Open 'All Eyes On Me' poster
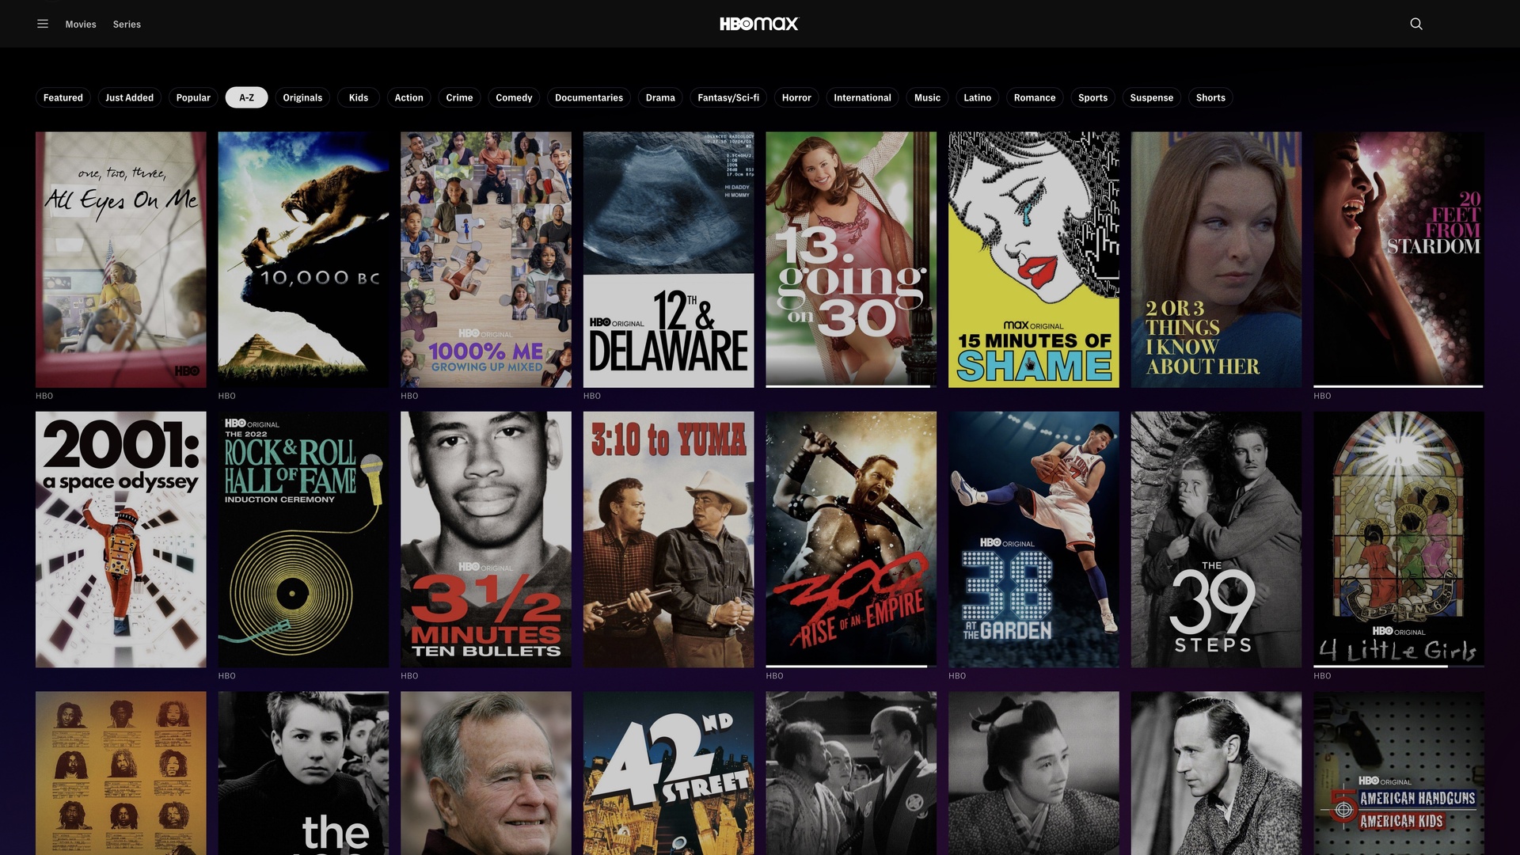The width and height of the screenshot is (1520, 855). click(x=121, y=260)
